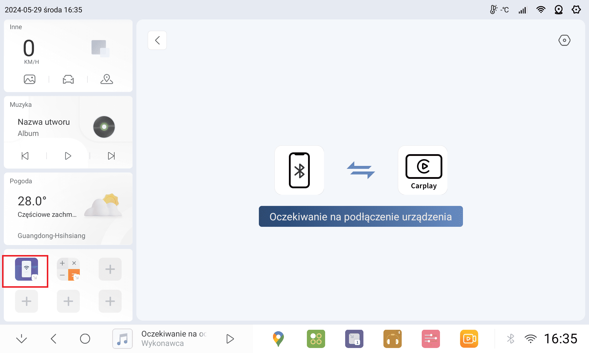This screenshot has width=589, height=353.
Task: Click the down arrow in navigation bar
Action: point(21,339)
